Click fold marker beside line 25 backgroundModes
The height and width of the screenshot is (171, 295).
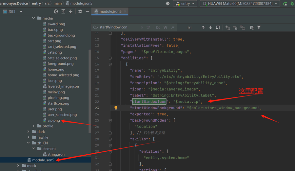click(110, 120)
